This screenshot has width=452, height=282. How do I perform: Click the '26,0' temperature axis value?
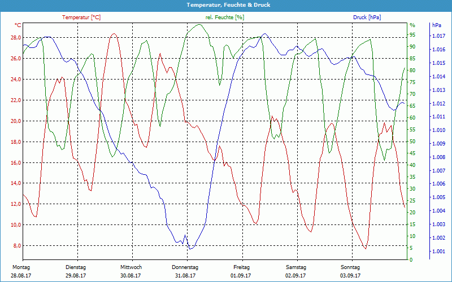coord(16,59)
